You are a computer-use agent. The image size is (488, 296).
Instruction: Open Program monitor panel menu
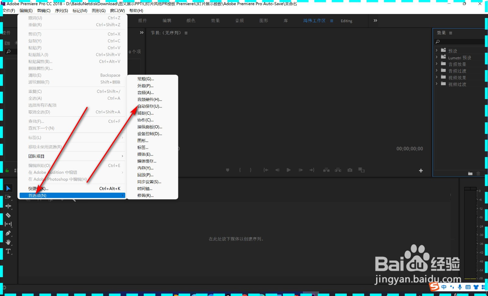point(186,33)
